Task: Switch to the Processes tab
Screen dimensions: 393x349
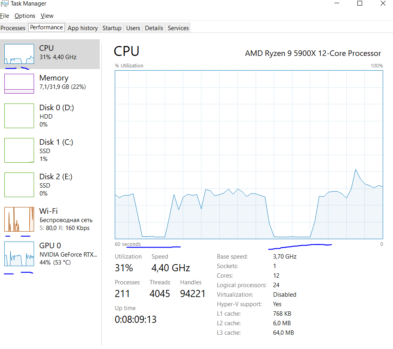Action: (13, 28)
